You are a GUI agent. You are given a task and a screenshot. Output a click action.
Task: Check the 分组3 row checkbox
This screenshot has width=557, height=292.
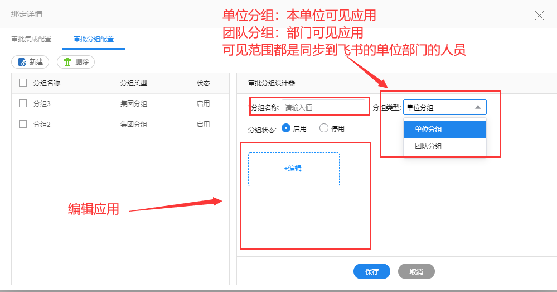(x=23, y=103)
